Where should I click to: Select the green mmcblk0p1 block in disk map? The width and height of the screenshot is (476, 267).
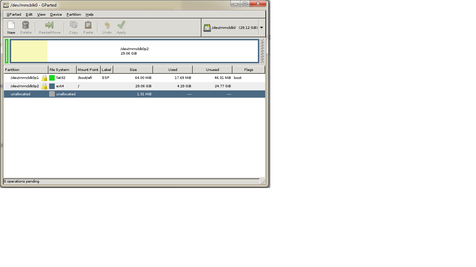point(7,51)
